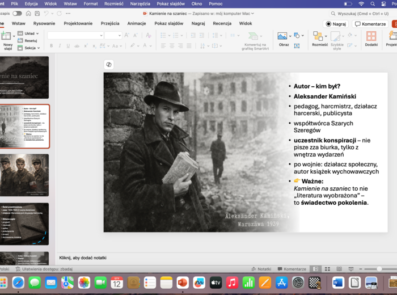Expand the Sekcja section dropdown
The width and height of the screenshot is (397, 295).
click(x=29, y=48)
